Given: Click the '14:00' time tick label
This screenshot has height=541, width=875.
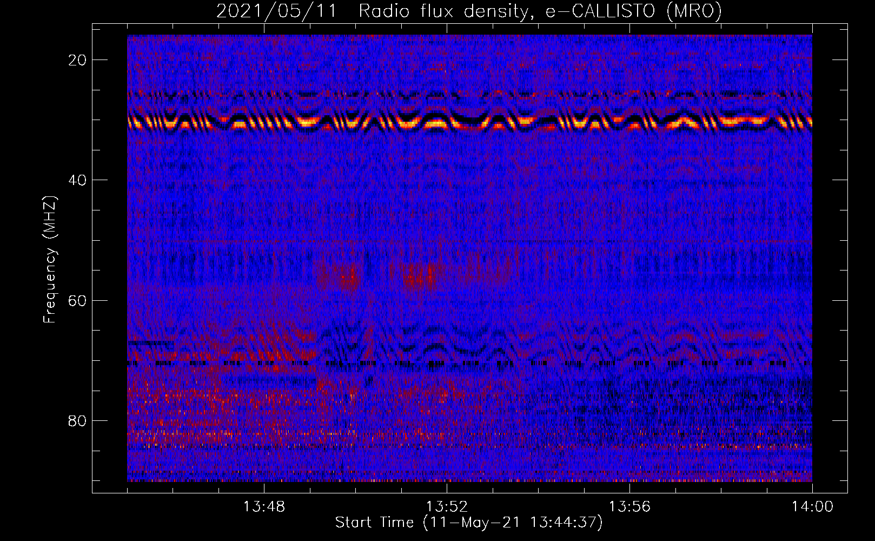Looking at the screenshot, I should [x=813, y=507].
